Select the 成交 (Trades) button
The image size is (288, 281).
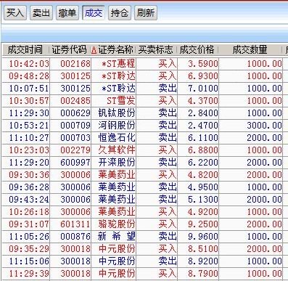point(94,13)
